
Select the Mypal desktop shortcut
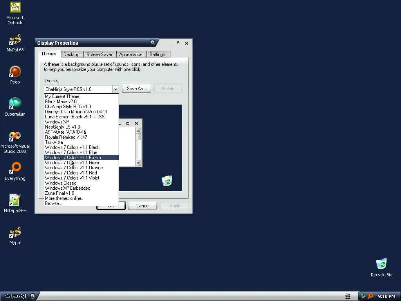[x=15, y=236]
